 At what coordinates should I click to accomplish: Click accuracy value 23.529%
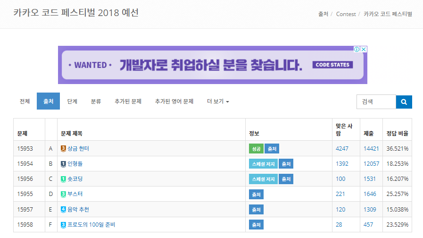(398, 224)
